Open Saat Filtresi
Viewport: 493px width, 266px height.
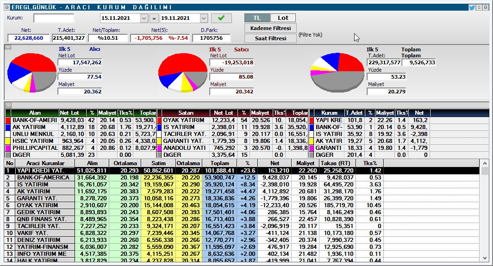coord(270,38)
